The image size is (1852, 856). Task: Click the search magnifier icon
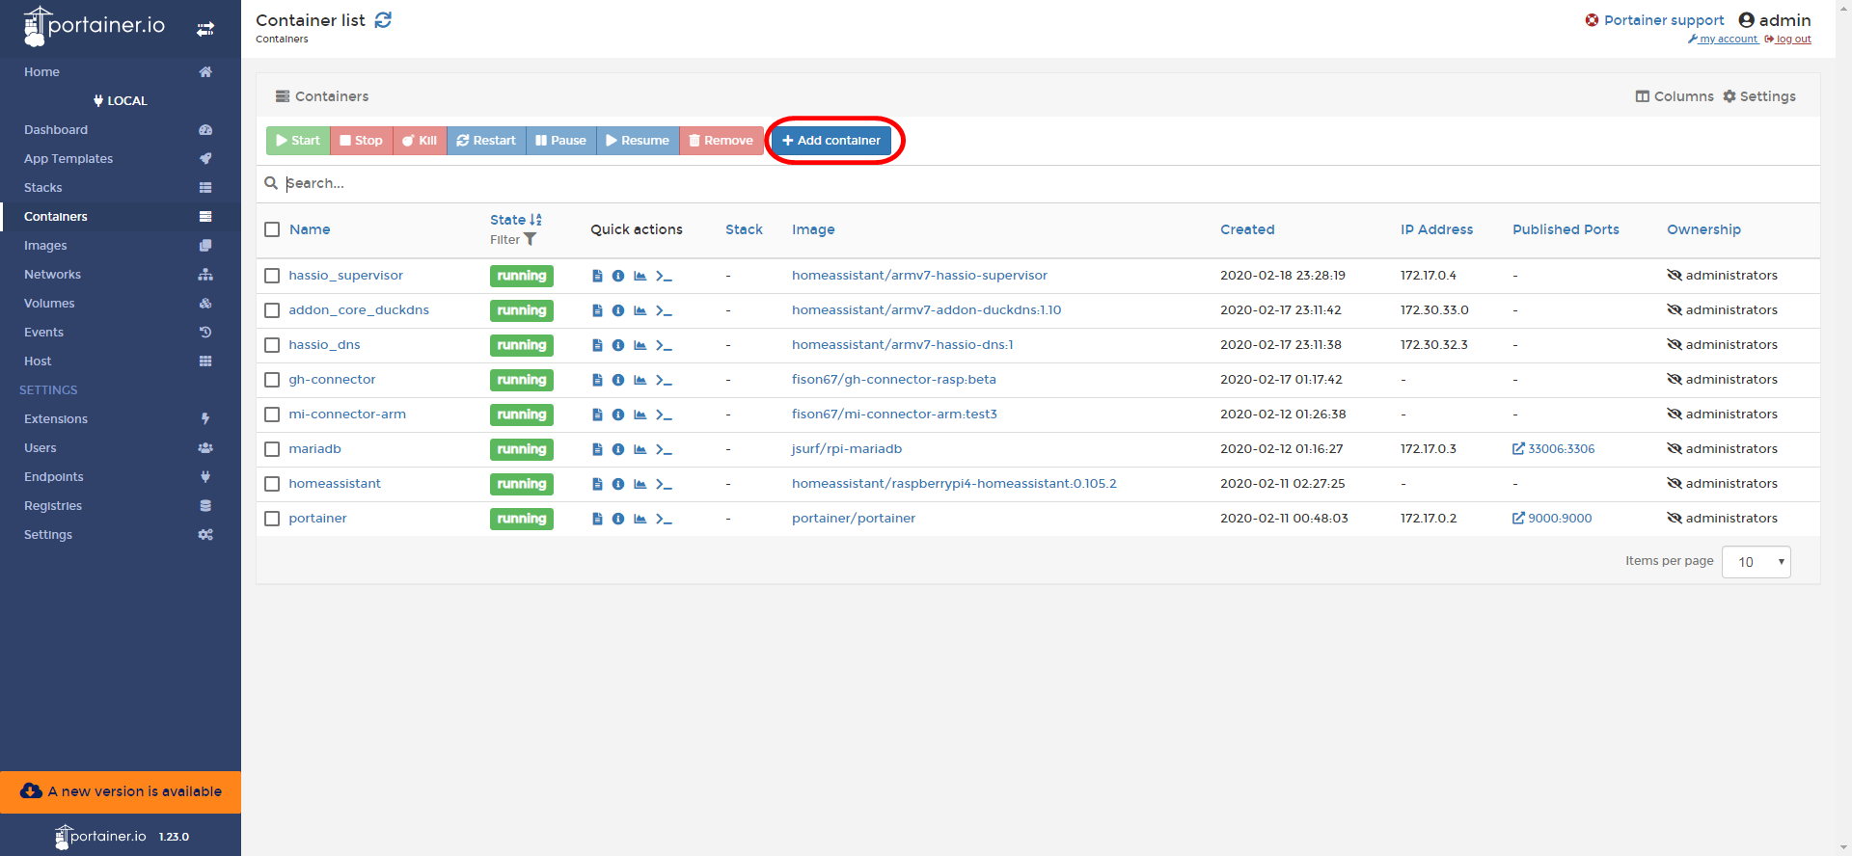[271, 183]
